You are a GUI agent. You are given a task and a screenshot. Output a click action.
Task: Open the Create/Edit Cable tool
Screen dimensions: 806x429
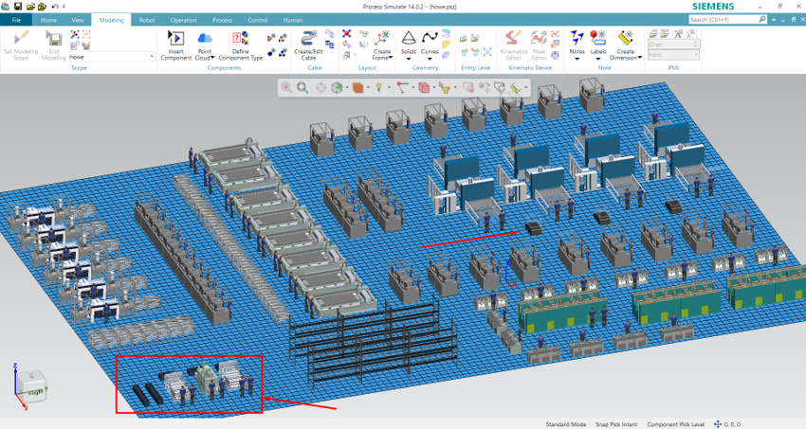click(308, 38)
